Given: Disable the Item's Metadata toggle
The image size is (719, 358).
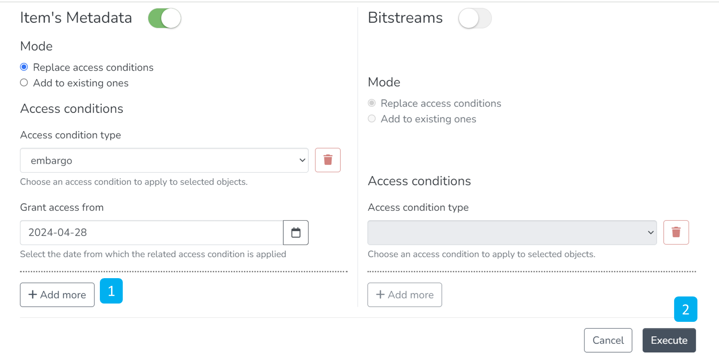Looking at the screenshot, I should tap(164, 18).
